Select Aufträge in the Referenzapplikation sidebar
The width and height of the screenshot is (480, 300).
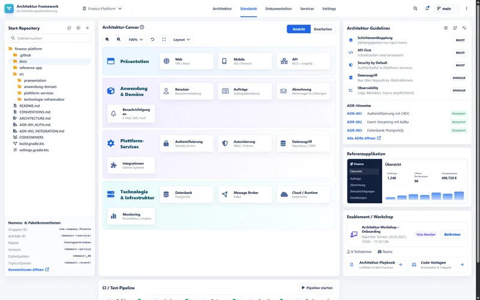(356, 178)
